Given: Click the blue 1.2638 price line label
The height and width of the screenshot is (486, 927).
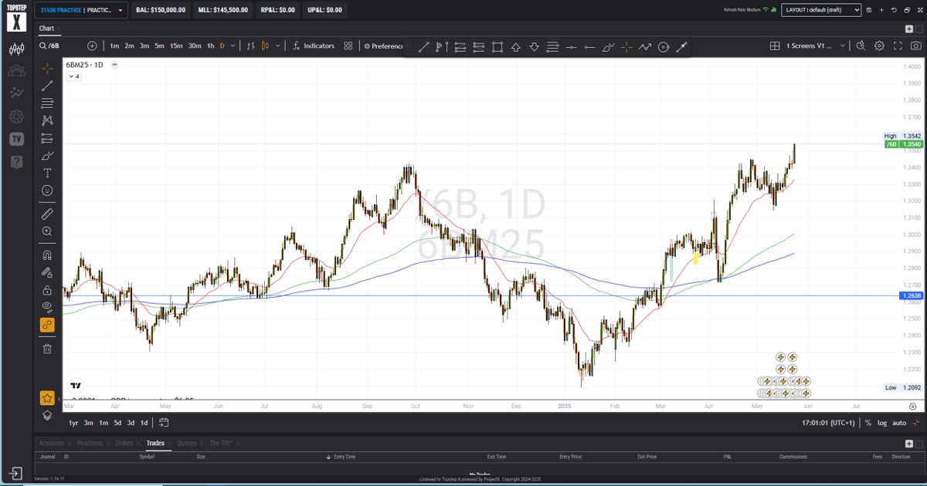Looking at the screenshot, I should click(912, 295).
